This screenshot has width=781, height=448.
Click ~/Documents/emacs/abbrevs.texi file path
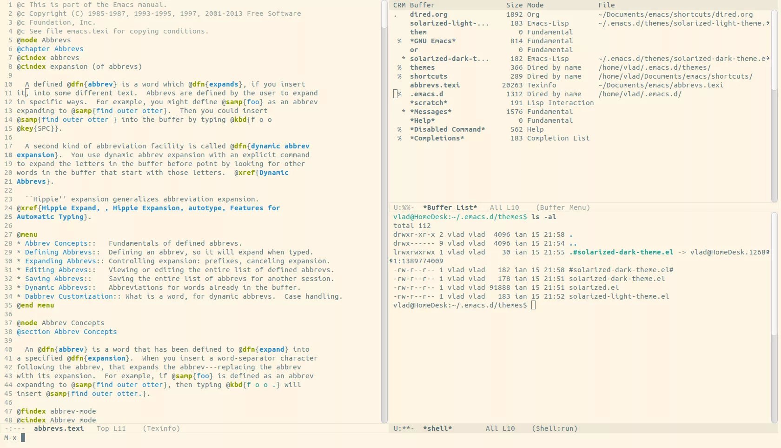click(x=661, y=85)
